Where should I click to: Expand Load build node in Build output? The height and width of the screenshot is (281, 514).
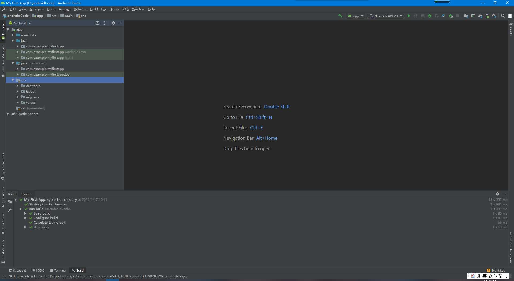(25, 213)
